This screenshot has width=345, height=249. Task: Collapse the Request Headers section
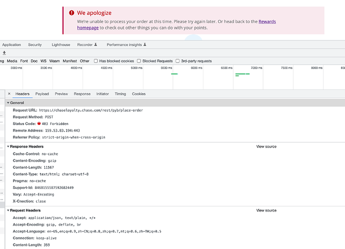pos(8,210)
